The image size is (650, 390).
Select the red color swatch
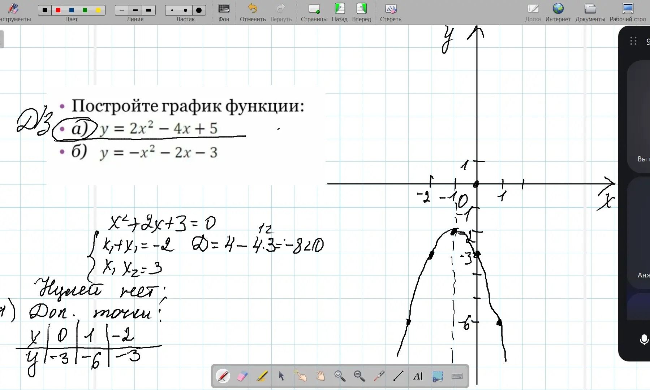(58, 10)
